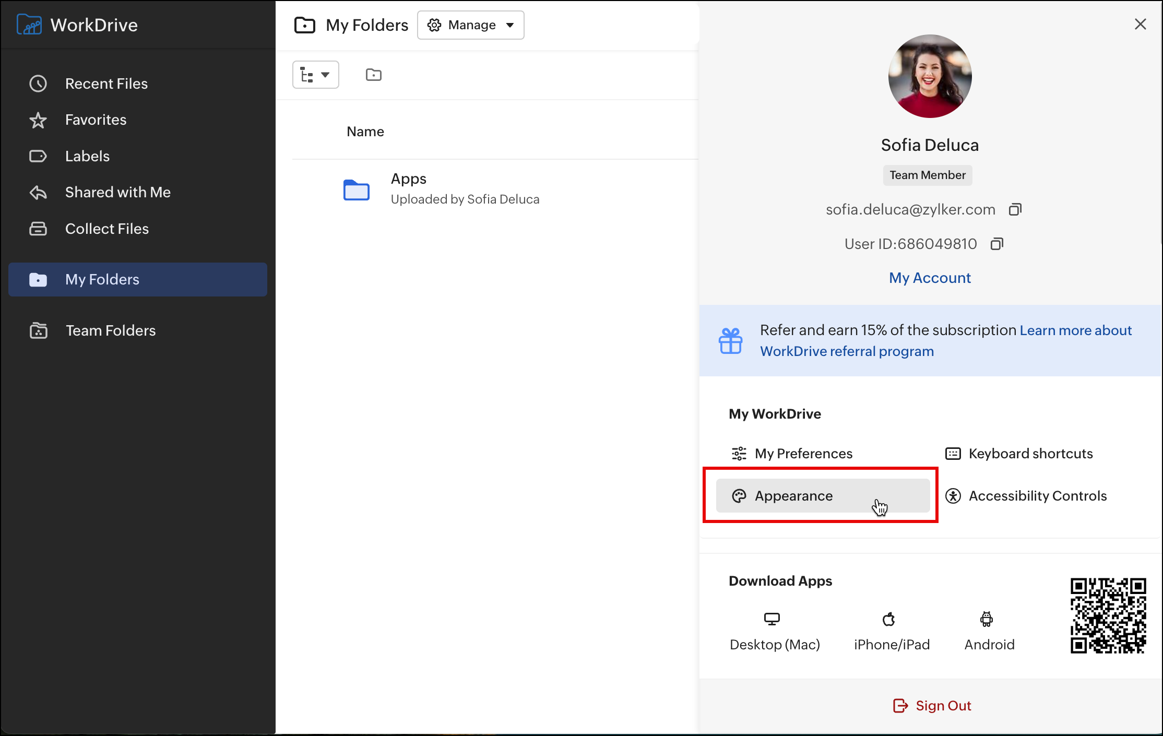The width and height of the screenshot is (1163, 736).
Task: Expand the tree view layout dropdown
Action: tap(315, 75)
